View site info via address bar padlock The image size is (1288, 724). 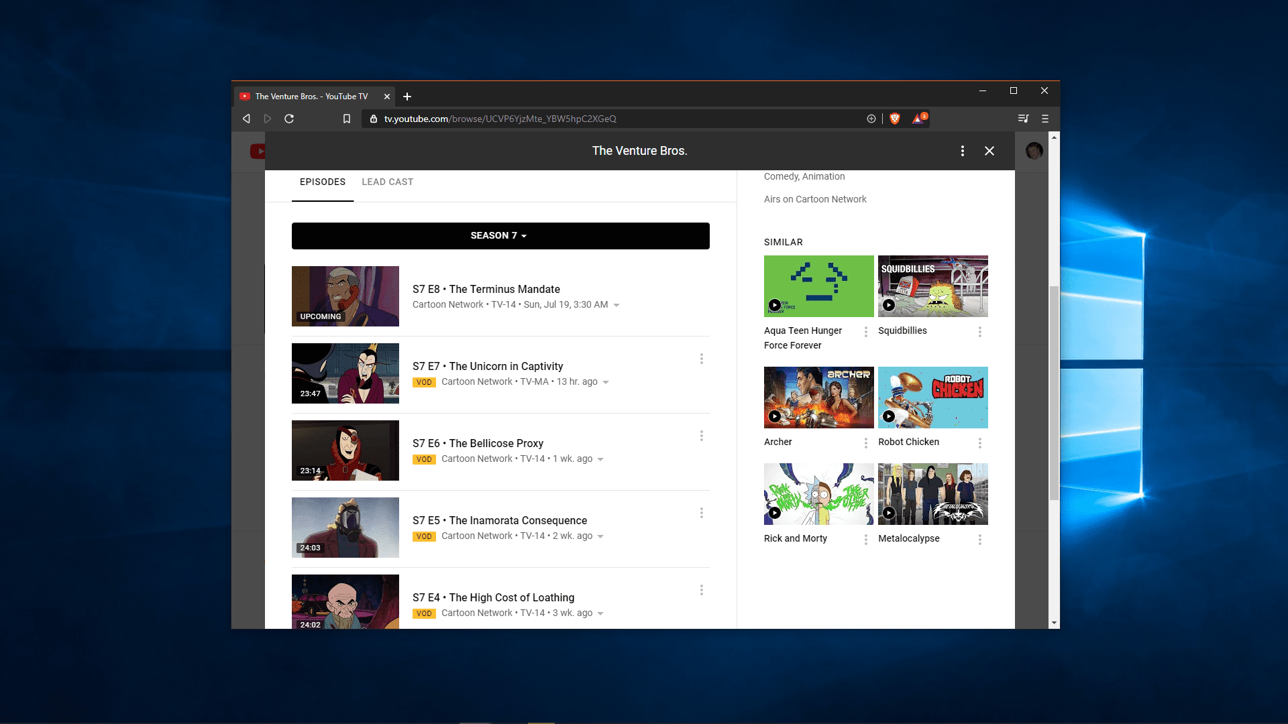[x=374, y=119]
